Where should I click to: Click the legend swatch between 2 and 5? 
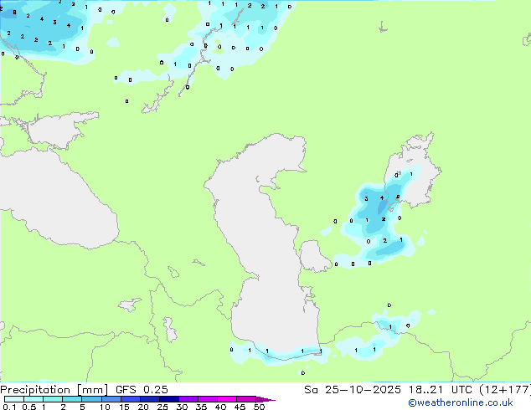(72, 399)
